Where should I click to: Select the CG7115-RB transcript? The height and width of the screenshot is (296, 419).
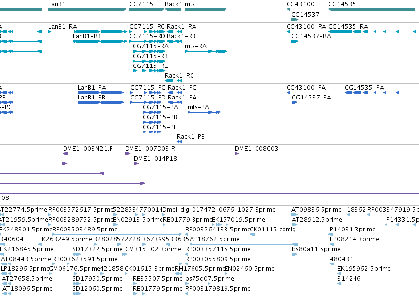[149, 61]
